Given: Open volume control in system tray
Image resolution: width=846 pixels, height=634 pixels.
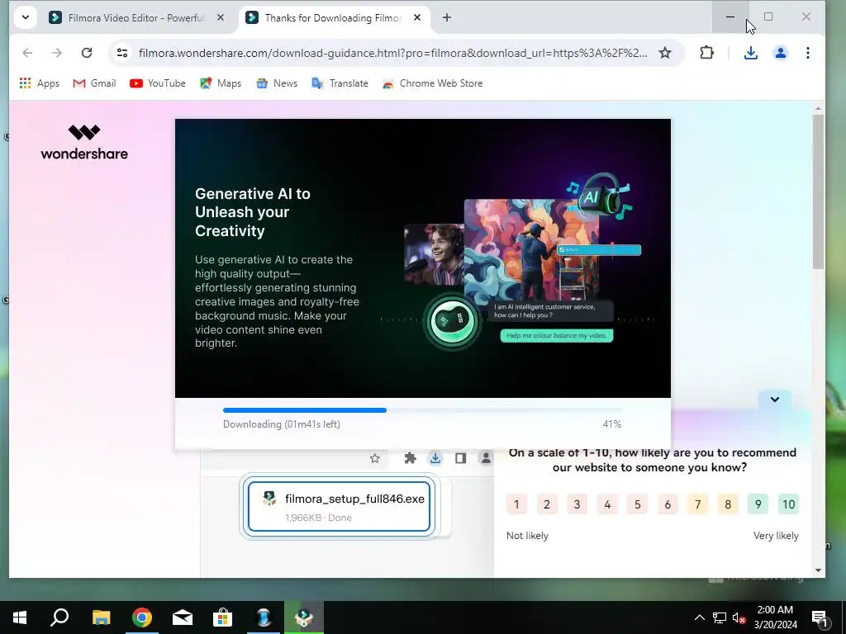Looking at the screenshot, I should pyautogui.click(x=738, y=617).
